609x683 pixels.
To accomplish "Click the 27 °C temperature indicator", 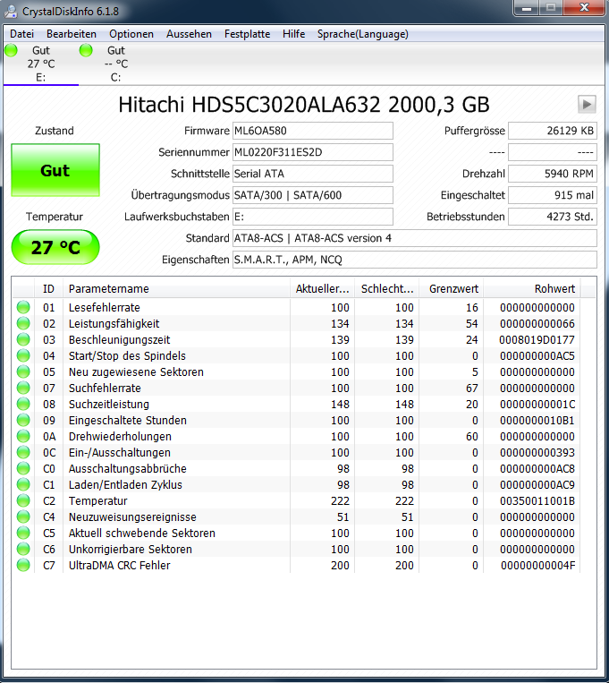I will [x=55, y=247].
